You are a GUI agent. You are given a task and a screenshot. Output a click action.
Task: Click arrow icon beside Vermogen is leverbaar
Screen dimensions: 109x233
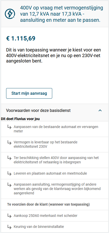(9, 143)
